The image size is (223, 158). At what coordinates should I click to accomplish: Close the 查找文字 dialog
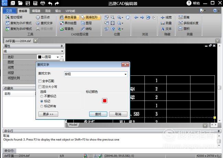pyautogui.click(x=125, y=64)
